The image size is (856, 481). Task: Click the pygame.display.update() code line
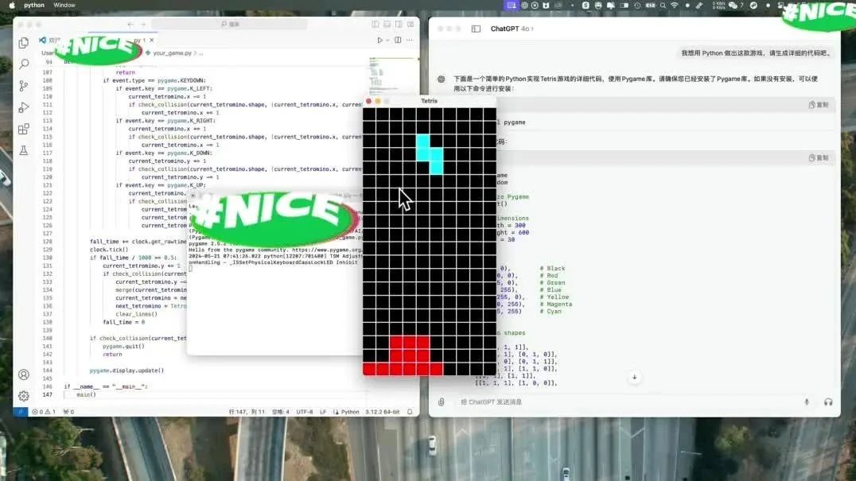coord(126,370)
